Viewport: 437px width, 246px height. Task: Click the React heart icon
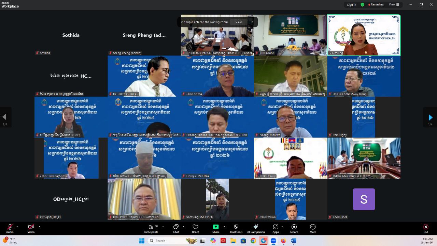(x=196, y=229)
